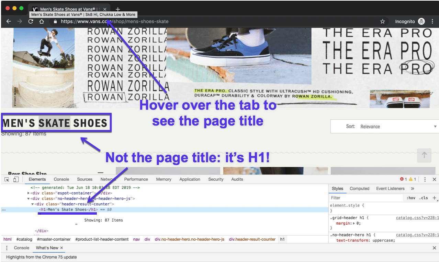Click the scroll-to-top arrow button
The height and width of the screenshot is (262, 439).
pos(424,155)
